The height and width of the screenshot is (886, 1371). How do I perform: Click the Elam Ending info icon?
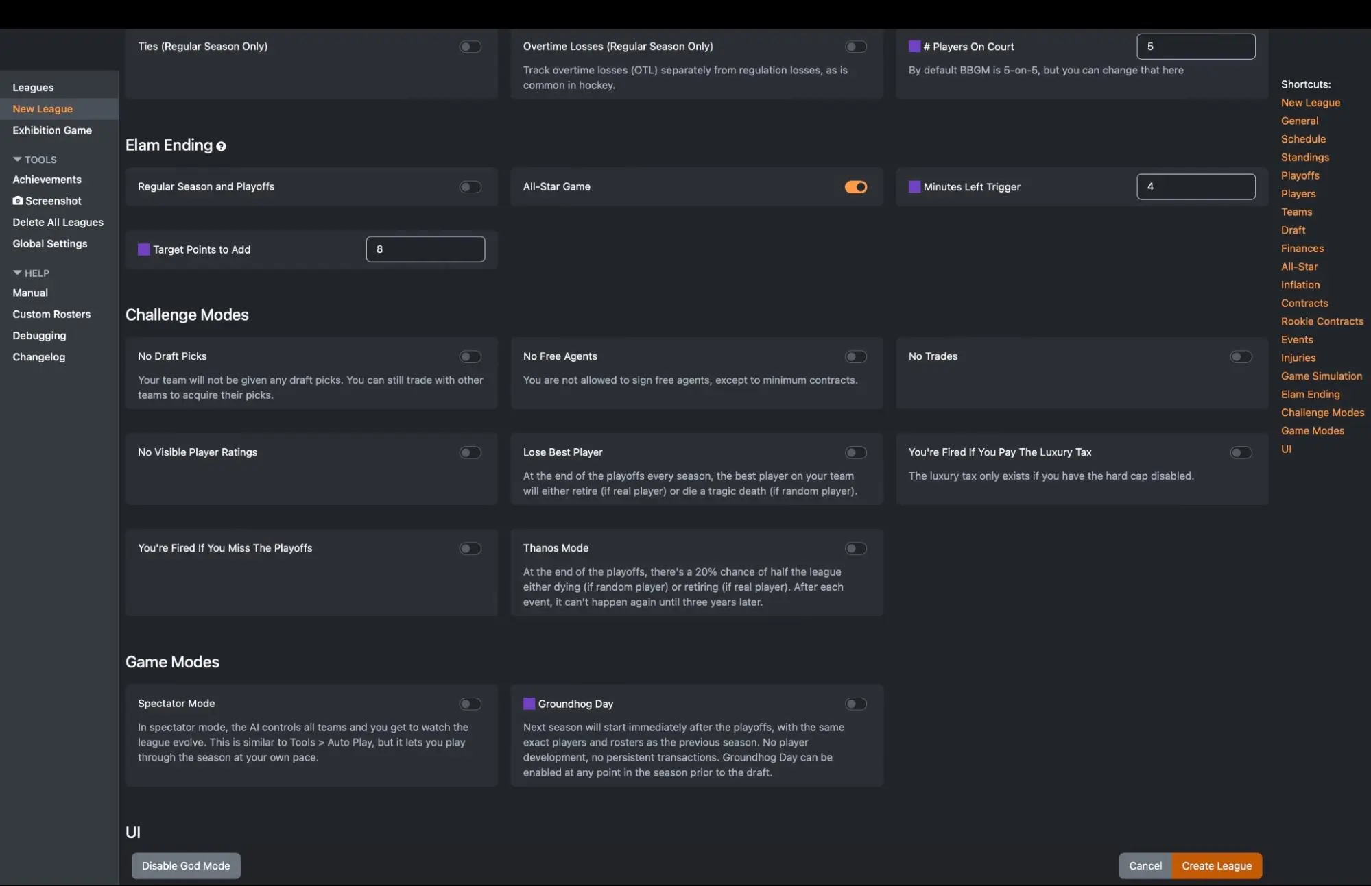click(220, 146)
